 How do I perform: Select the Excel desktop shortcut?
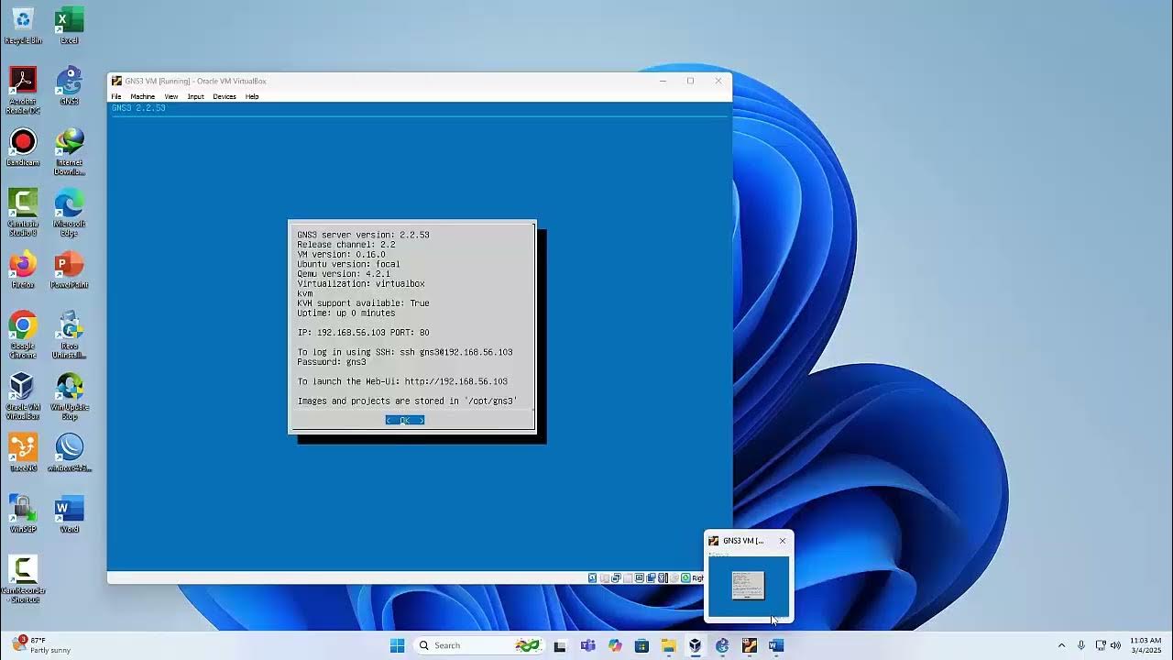tap(69, 26)
